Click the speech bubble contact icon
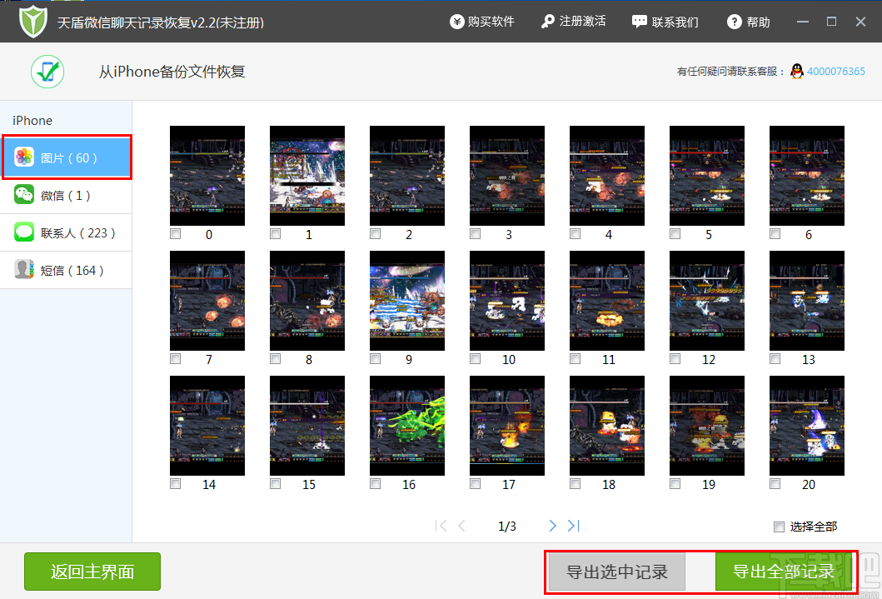 click(x=639, y=22)
